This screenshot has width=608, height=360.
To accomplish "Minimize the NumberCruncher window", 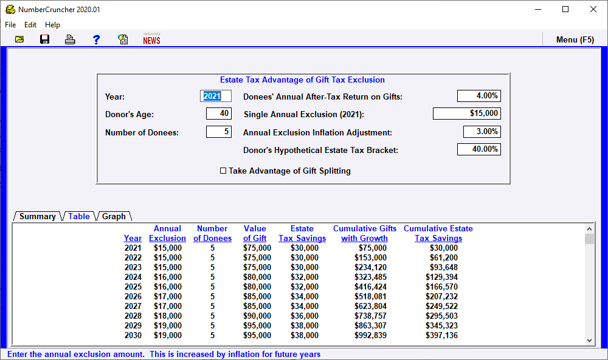I will 538,9.
